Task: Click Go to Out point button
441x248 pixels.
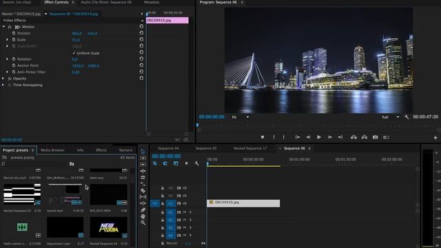Action: pos(340,137)
